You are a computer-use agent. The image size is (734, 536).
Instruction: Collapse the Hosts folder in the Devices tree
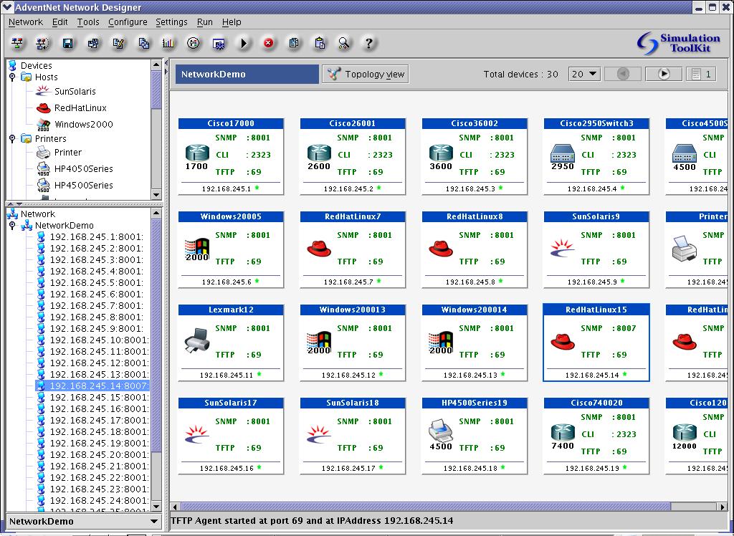coord(12,77)
